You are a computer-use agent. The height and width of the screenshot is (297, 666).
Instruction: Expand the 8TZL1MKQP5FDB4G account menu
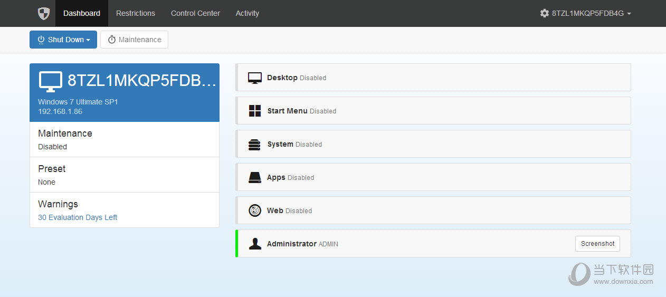tap(585, 13)
